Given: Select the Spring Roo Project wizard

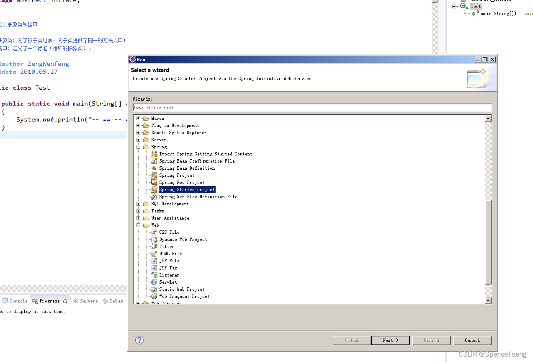Looking at the screenshot, I should click(x=181, y=182).
